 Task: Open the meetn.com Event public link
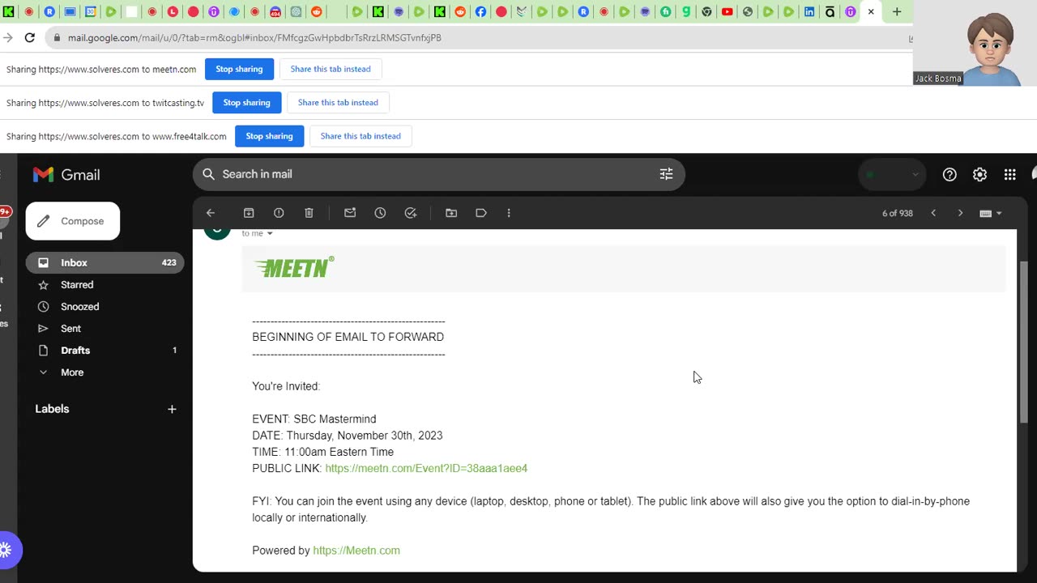click(x=426, y=469)
